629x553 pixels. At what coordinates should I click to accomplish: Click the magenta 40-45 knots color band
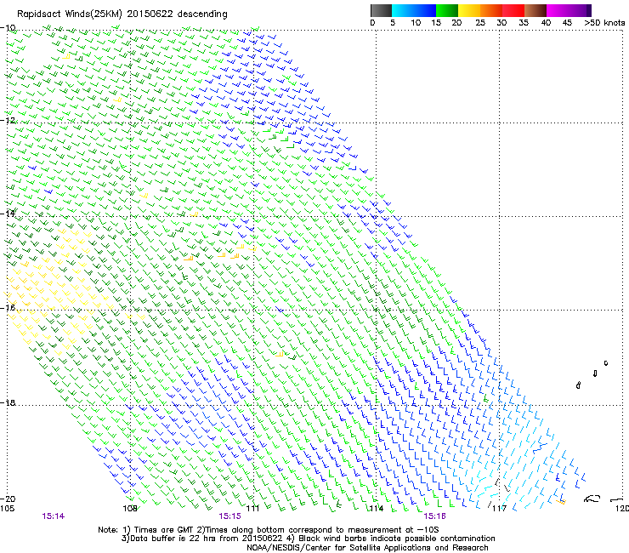[x=558, y=10]
